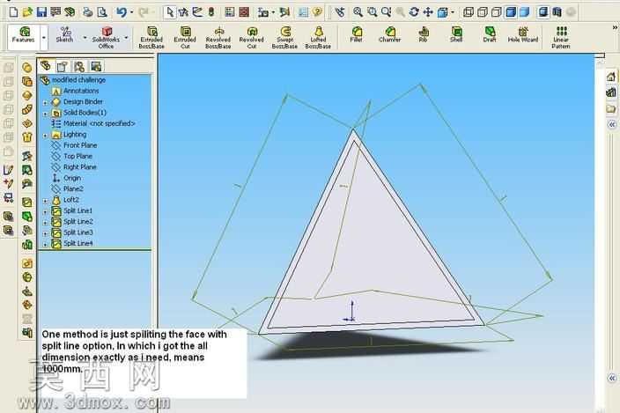The height and width of the screenshot is (413, 620).
Task: Select the Linear Pattern tool
Action: (561, 38)
